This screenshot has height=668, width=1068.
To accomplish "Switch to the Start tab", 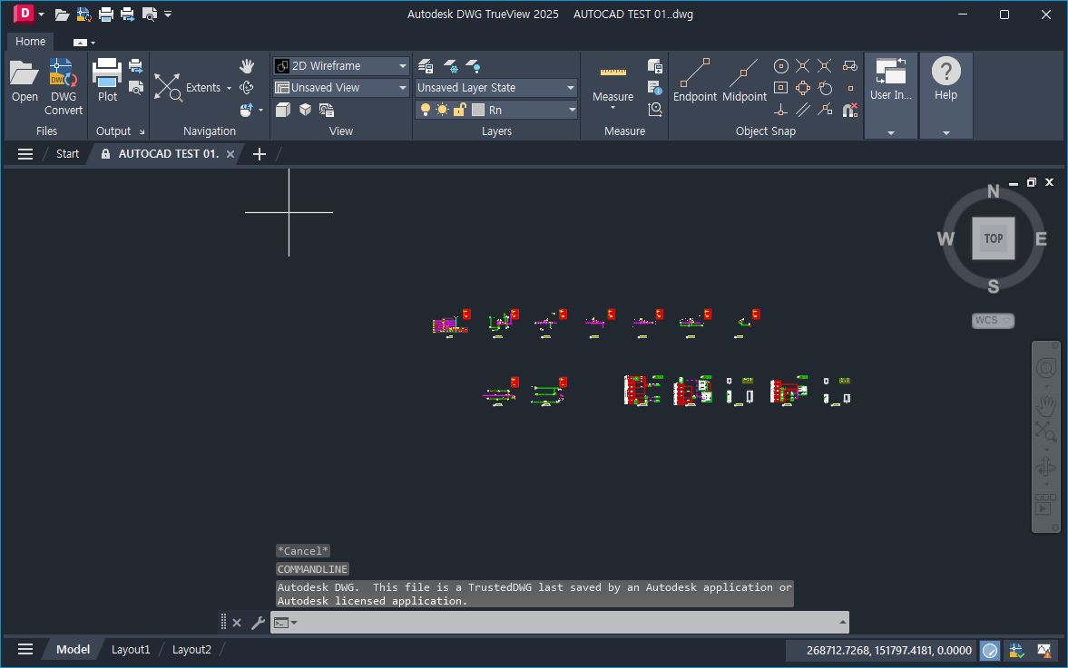I will point(67,154).
